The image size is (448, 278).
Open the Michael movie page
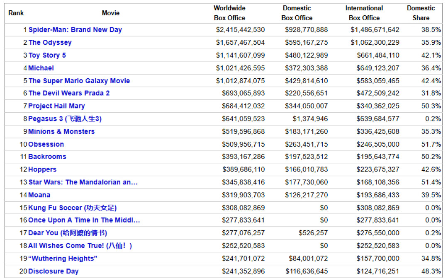coord(41,68)
